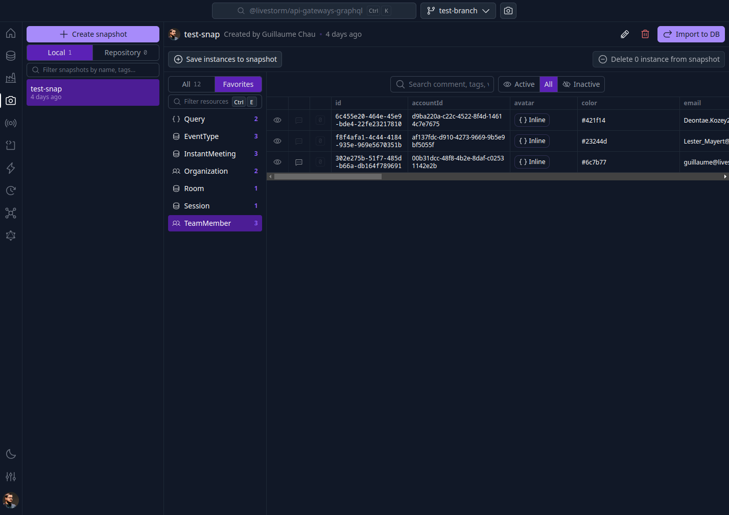Focus Filter resources field
Screen dimensions: 729x515
(215, 102)
